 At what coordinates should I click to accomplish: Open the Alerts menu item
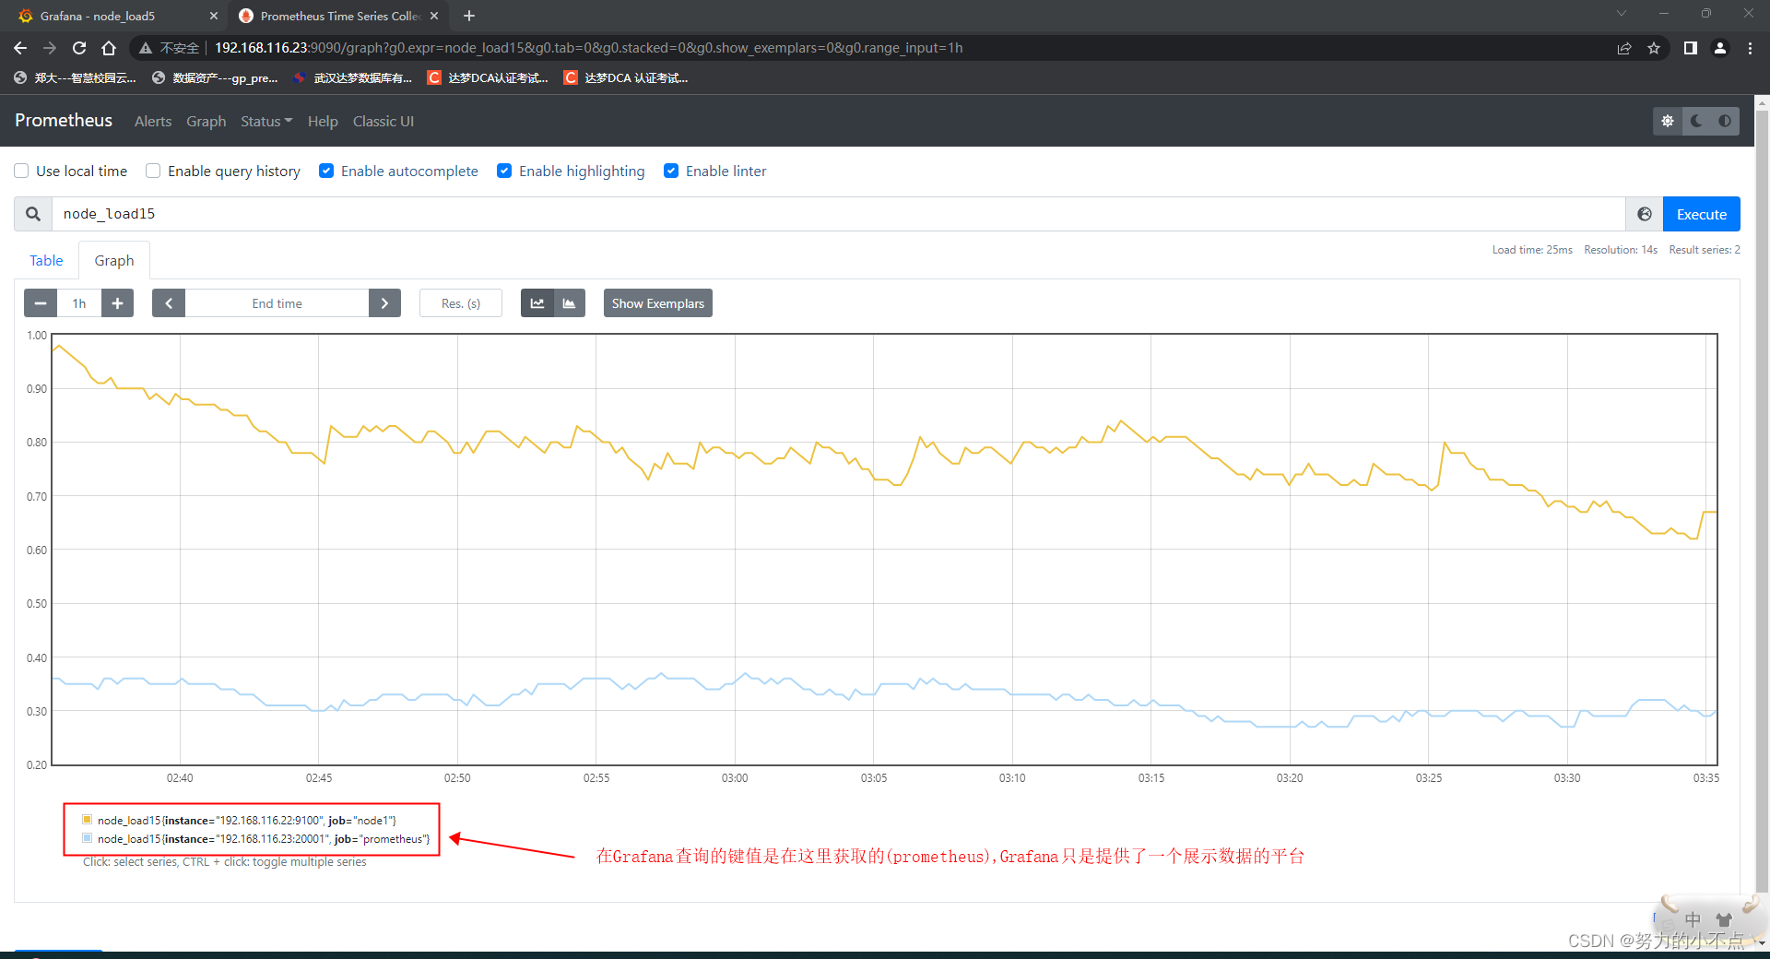pyautogui.click(x=152, y=121)
